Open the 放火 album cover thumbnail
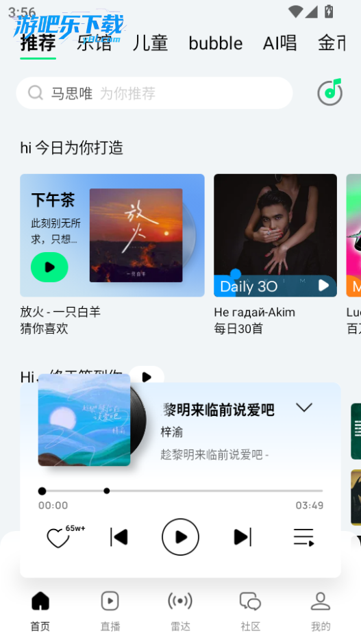Image resolution: width=361 pixels, height=642 pixels. (136, 235)
